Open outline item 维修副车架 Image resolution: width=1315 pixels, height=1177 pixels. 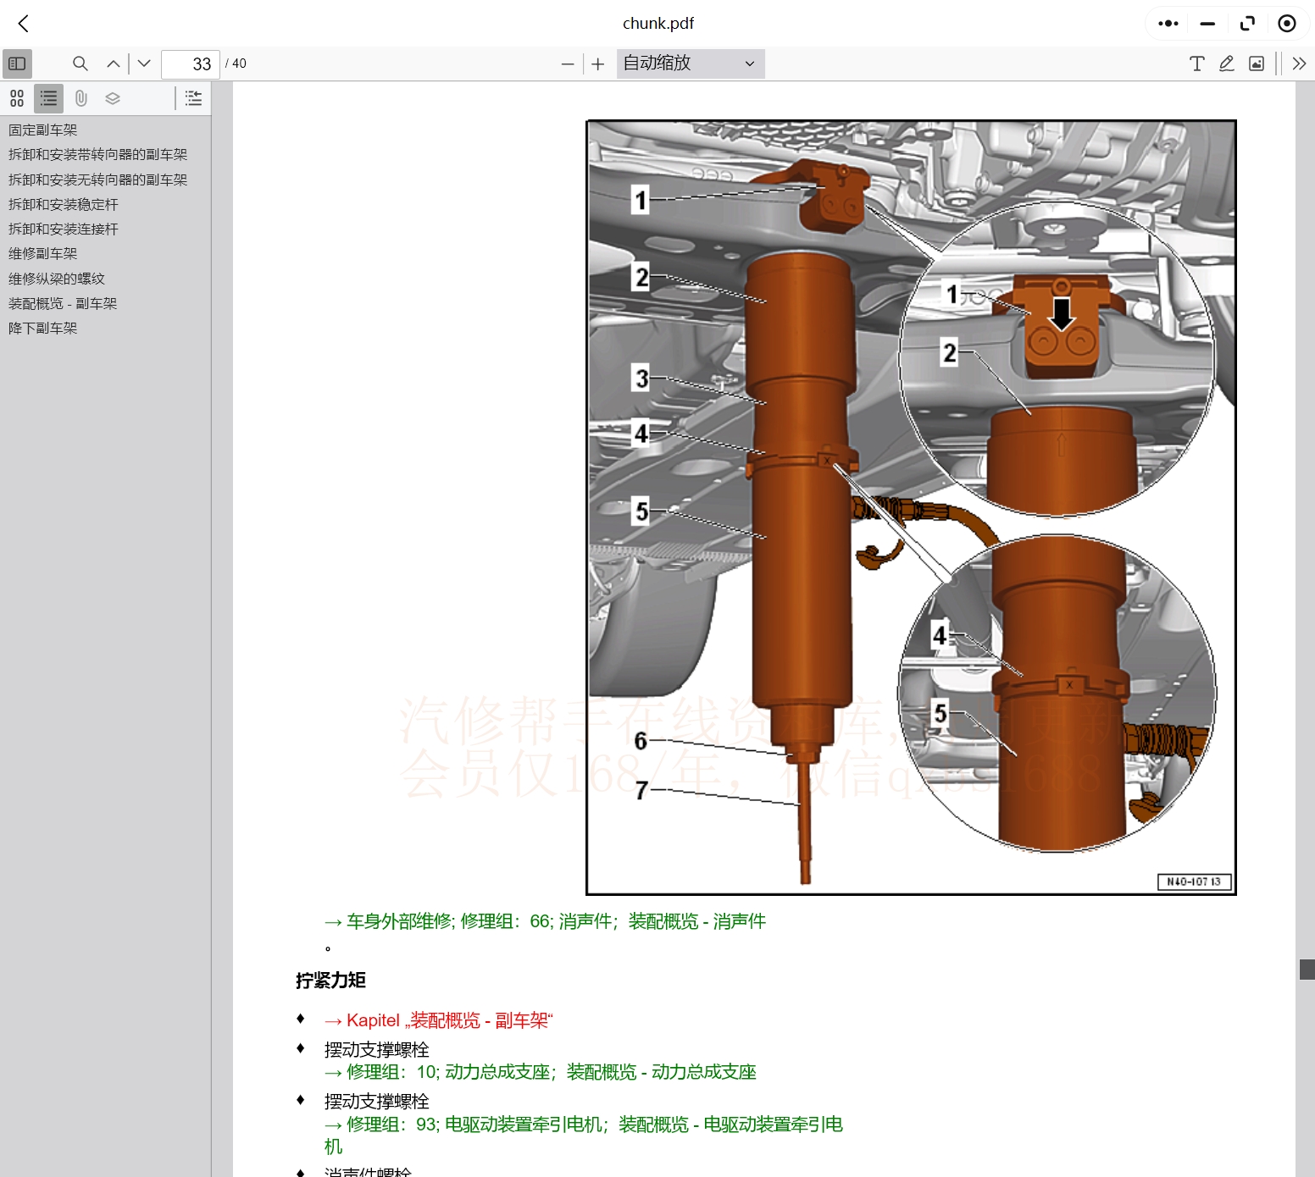point(43,253)
